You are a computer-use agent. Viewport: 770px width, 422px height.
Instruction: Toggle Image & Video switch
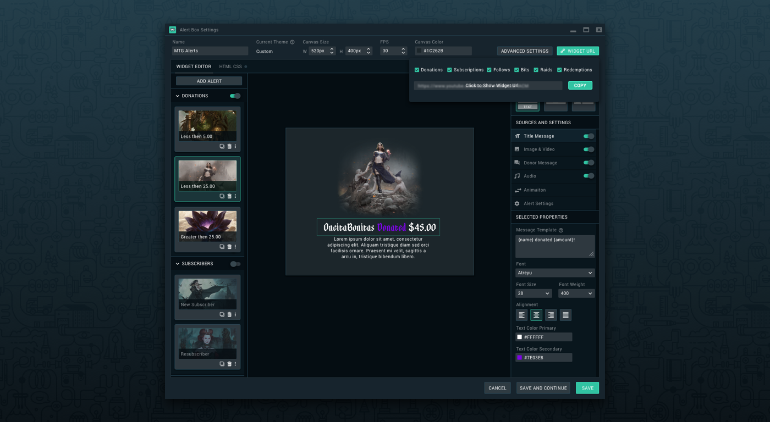(588, 149)
